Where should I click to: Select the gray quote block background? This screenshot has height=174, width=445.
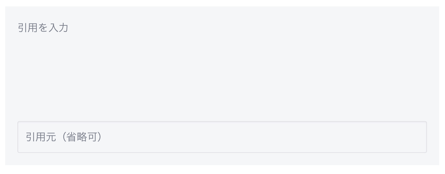[222, 86]
